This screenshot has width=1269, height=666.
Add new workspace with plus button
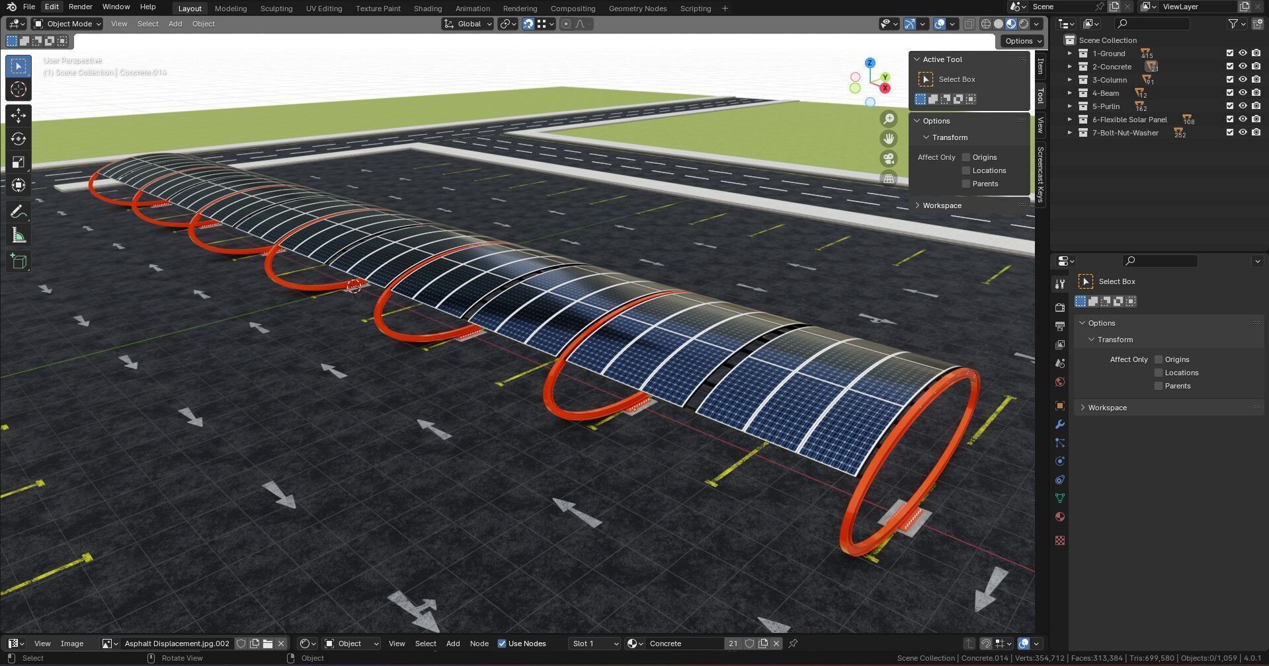click(x=725, y=9)
